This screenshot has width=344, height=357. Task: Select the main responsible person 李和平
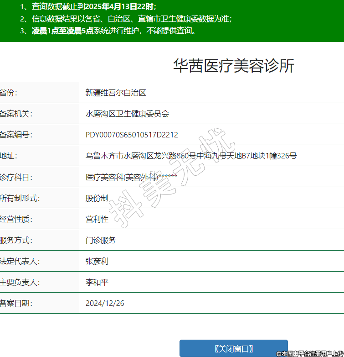(x=97, y=282)
